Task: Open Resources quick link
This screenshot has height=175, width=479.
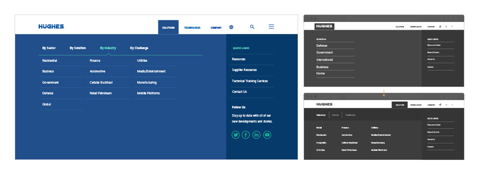Action: click(239, 59)
